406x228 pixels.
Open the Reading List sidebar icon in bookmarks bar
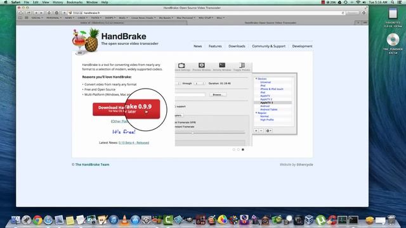coord(20,18)
